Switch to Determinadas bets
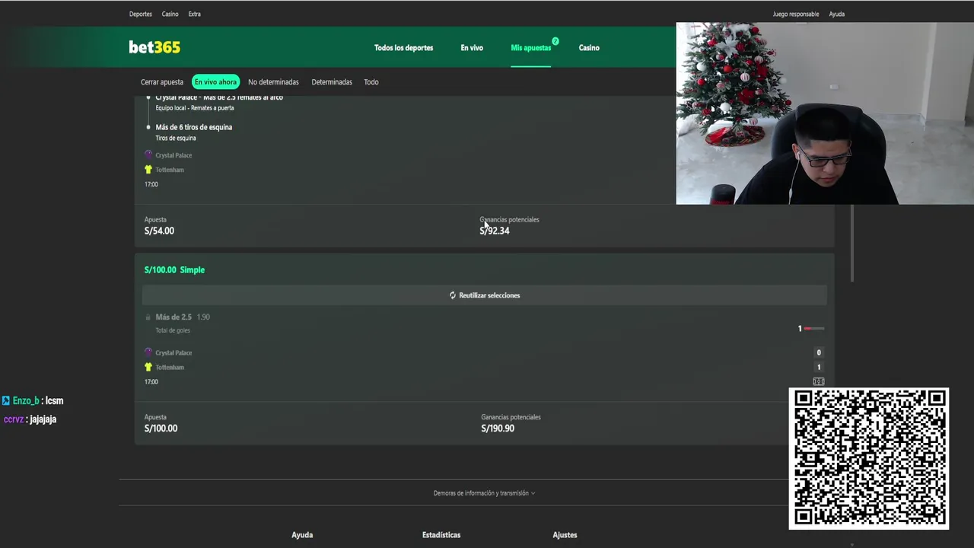The width and height of the screenshot is (974, 548). 332,81
